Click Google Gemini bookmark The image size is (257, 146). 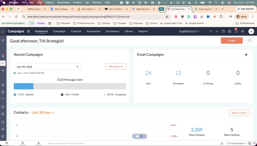(195, 23)
